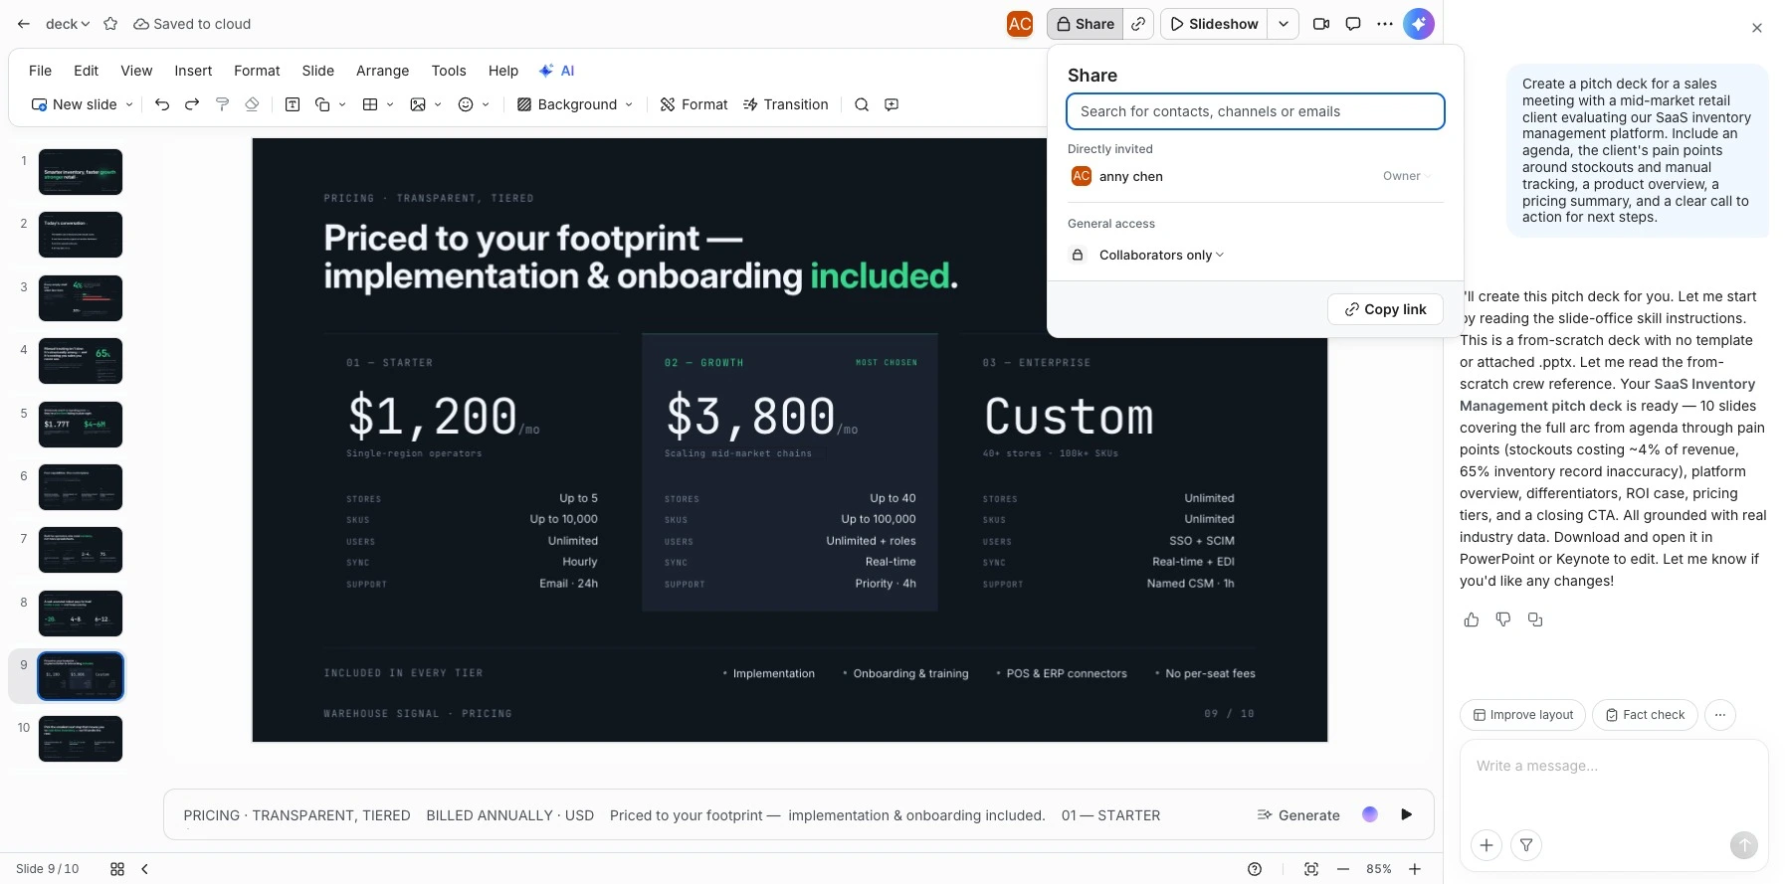Open the Tools menu
This screenshot has width=1785, height=884.
[449, 71]
